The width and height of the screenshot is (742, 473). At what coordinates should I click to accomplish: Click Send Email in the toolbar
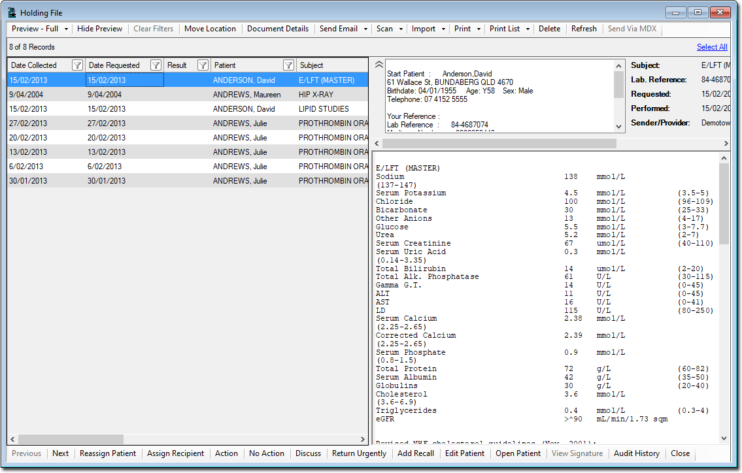point(339,29)
